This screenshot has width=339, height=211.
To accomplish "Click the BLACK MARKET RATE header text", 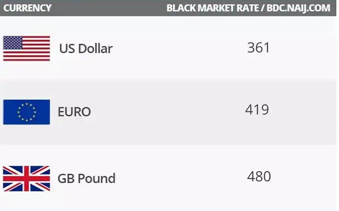I will [x=213, y=8].
